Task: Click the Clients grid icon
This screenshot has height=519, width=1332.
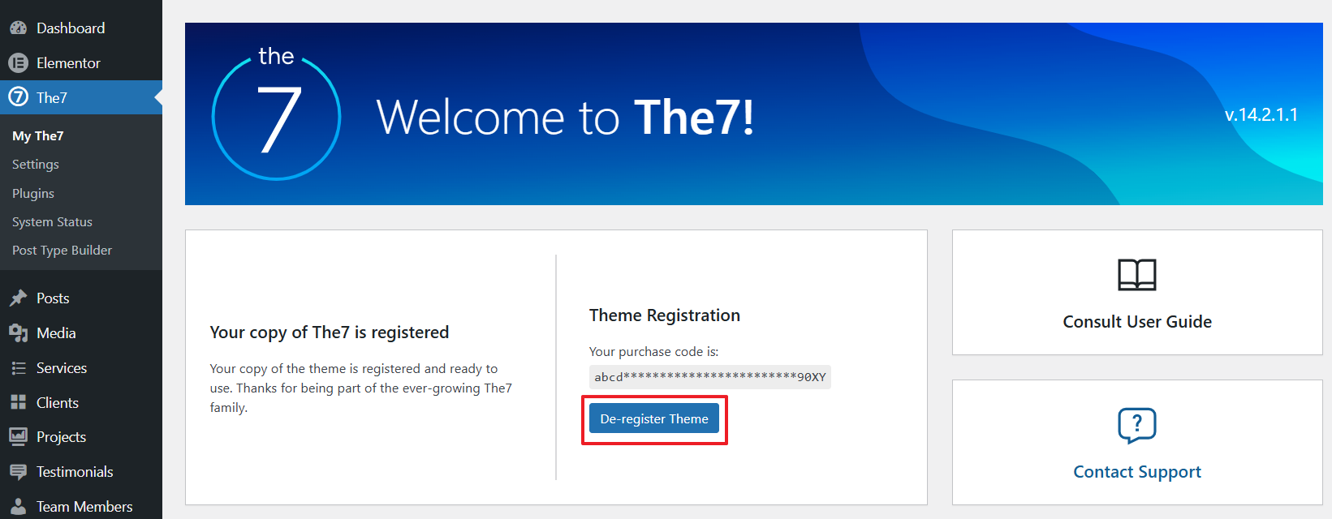Action: pos(18,403)
